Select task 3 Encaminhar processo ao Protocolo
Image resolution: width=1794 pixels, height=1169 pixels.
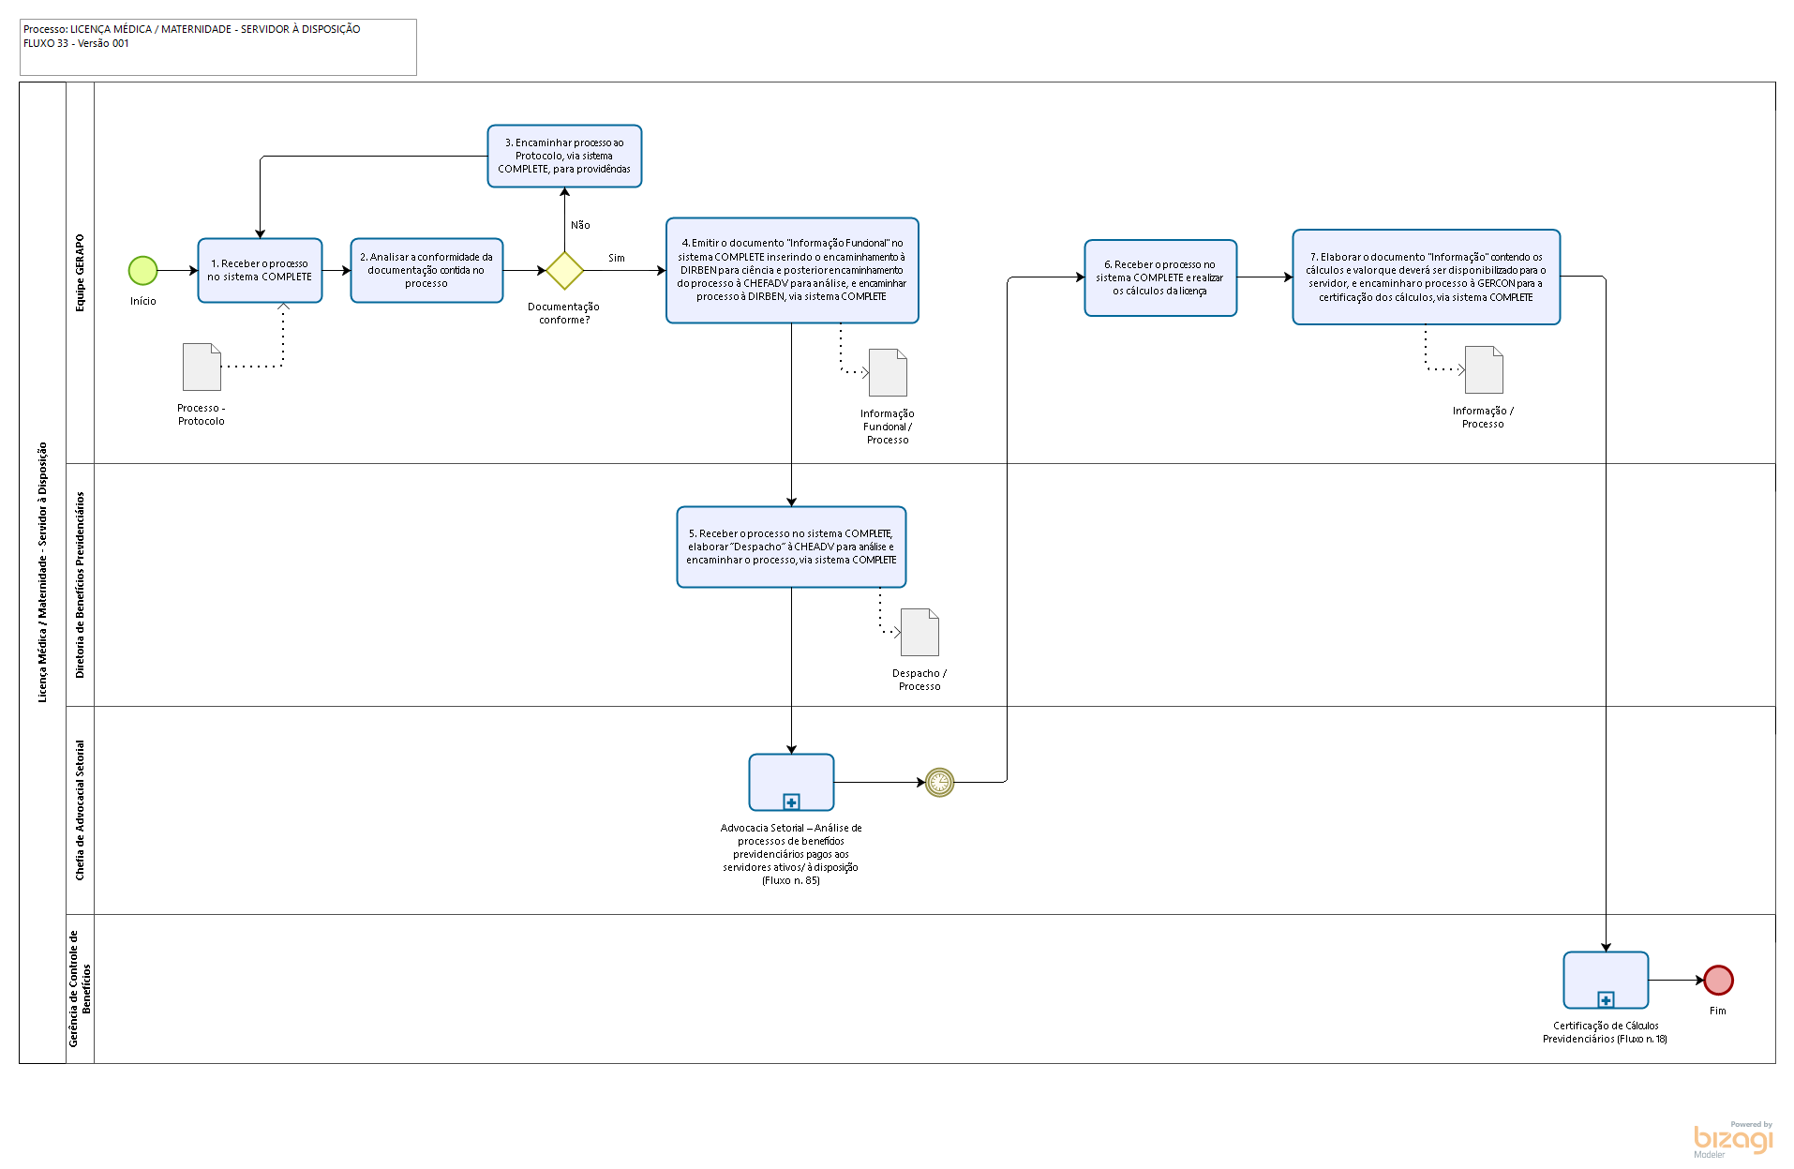(x=564, y=157)
